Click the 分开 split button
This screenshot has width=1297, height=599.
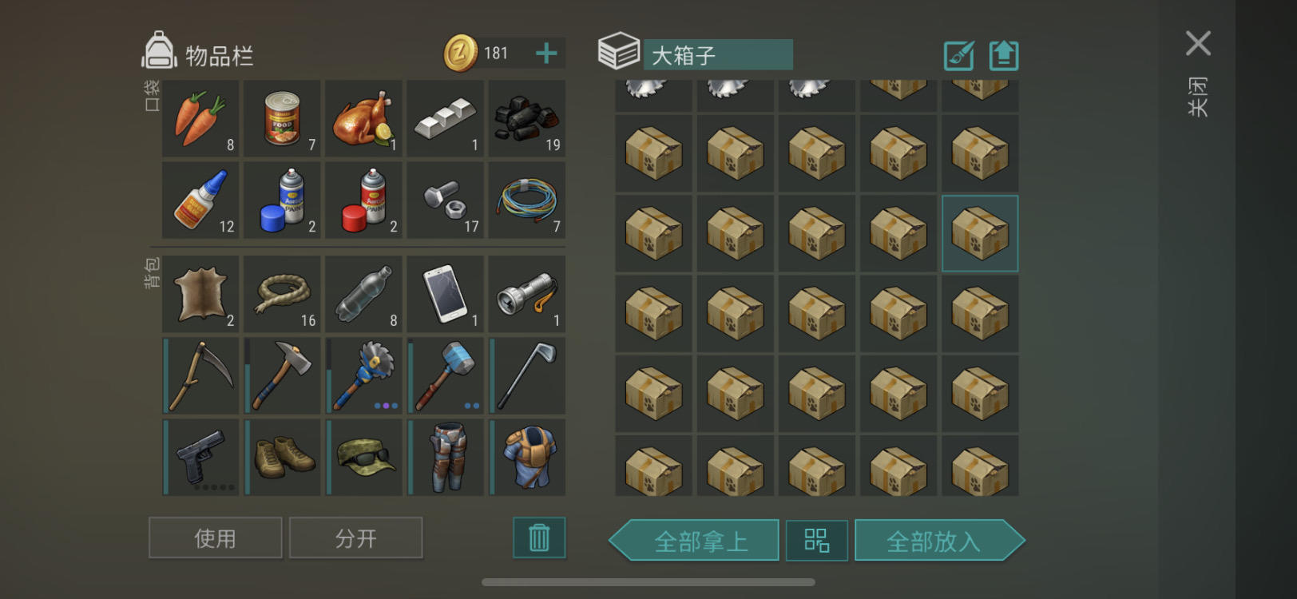tap(356, 538)
